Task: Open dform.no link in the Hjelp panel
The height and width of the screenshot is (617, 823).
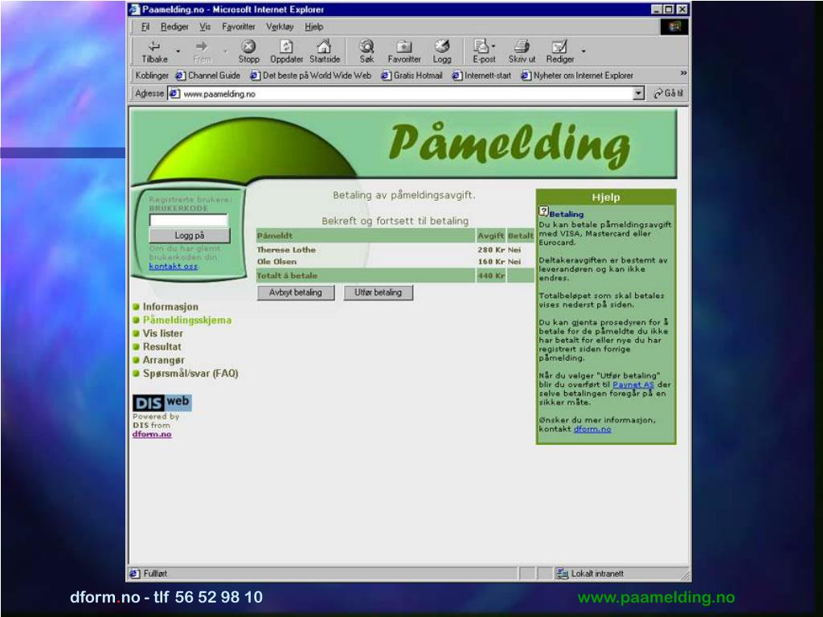Action: click(x=592, y=429)
